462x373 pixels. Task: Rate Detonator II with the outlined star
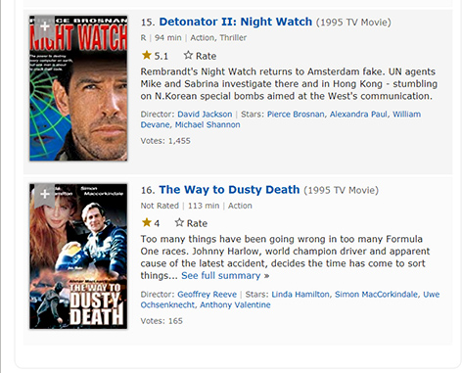click(200, 56)
